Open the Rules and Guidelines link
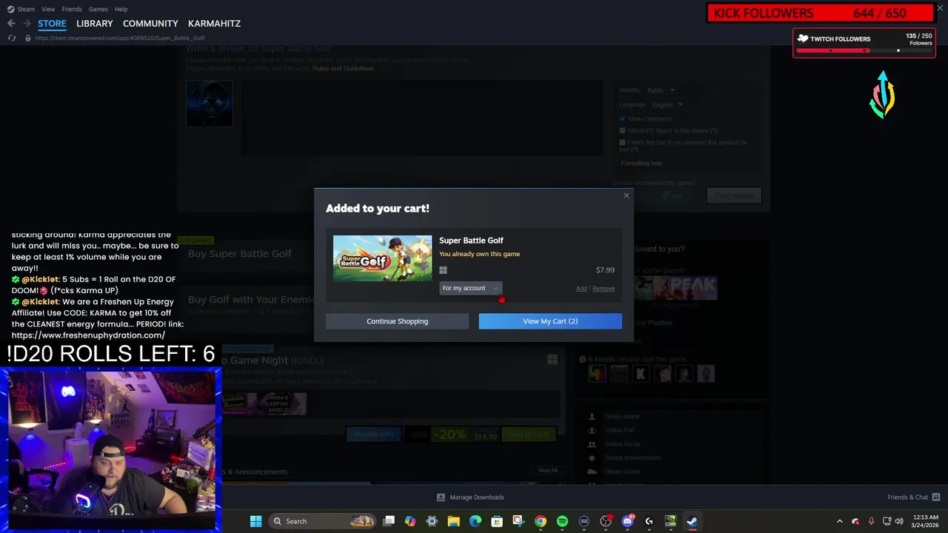 343,69
